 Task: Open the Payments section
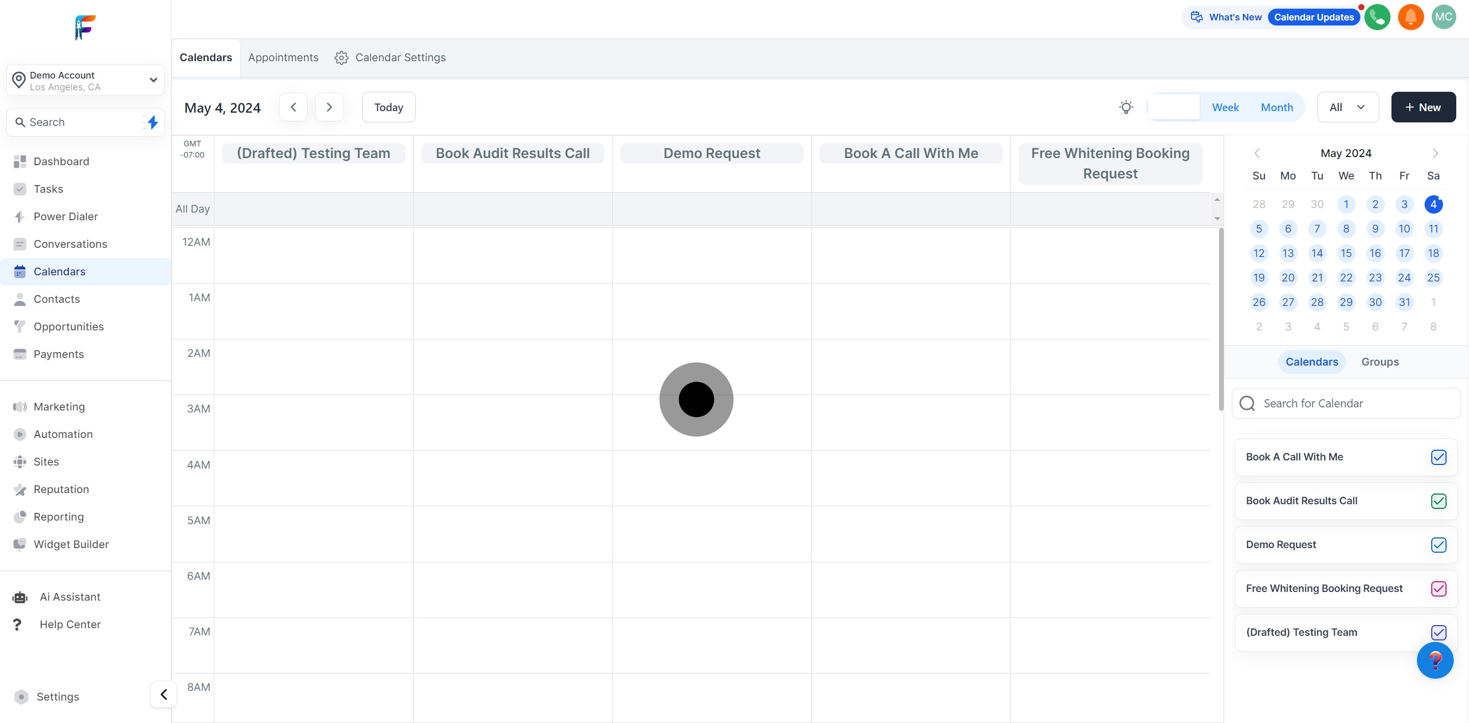(x=59, y=354)
